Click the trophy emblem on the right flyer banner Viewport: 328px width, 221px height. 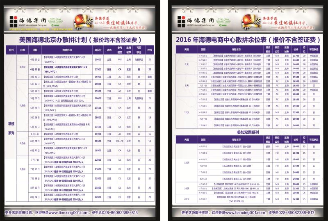click(x=251, y=22)
